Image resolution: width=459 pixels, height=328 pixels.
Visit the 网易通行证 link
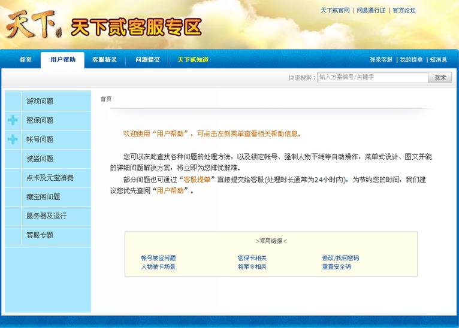(371, 11)
